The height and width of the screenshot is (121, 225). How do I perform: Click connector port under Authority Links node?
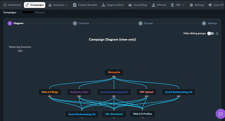coord(79,96)
